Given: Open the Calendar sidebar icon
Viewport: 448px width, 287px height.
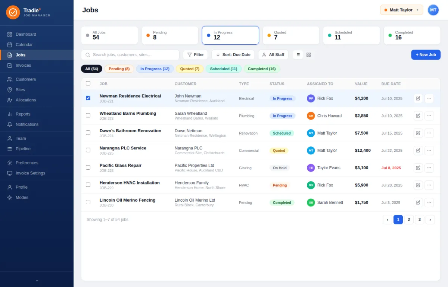Looking at the screenshot, I should click(10, 45).
